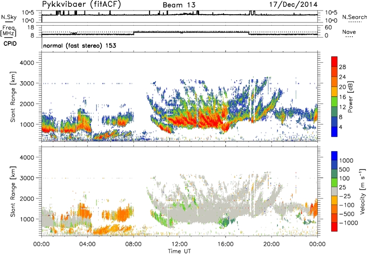The height and width of the screenshot is (254, 367).
Task: Click the '12' label on Power colorbar
Action: (342, 107)
